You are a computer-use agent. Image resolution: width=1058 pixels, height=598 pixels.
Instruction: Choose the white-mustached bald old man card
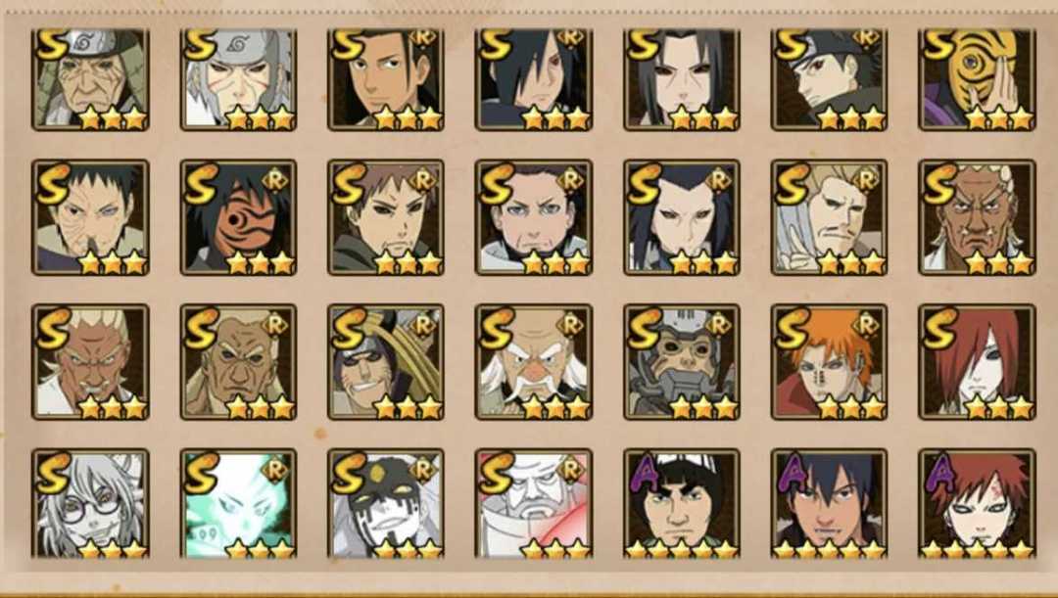[x=534, y=362]
